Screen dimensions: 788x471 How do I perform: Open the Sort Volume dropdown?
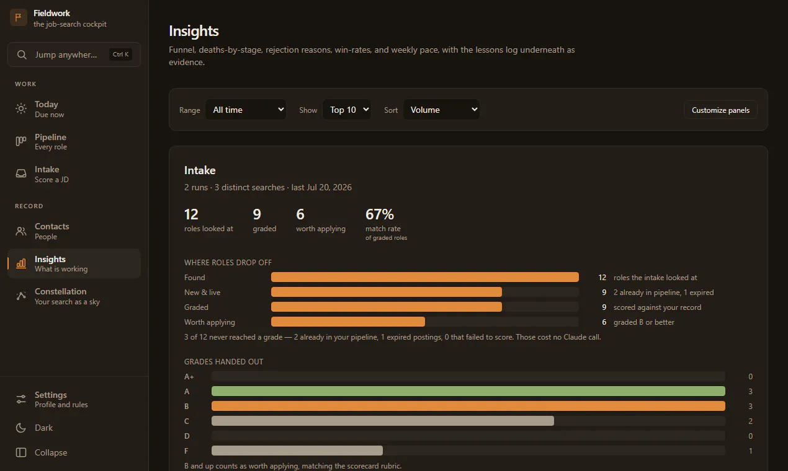point(442,110)
